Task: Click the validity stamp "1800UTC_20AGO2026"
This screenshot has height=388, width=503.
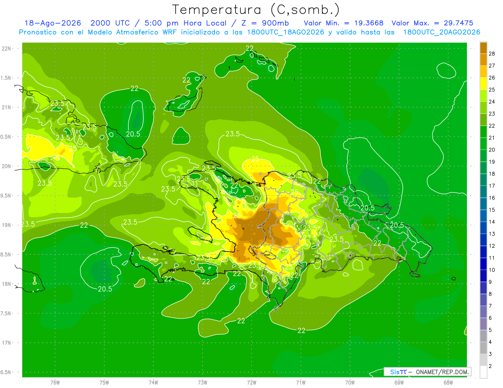Action: coord(441,32)
